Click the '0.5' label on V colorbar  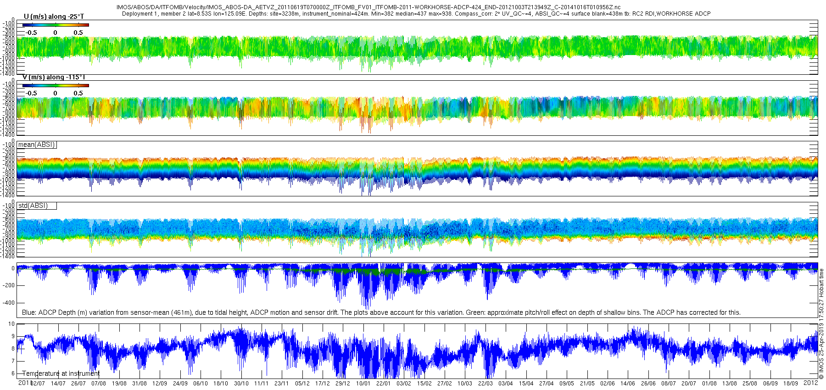click(x=78, y=93)
